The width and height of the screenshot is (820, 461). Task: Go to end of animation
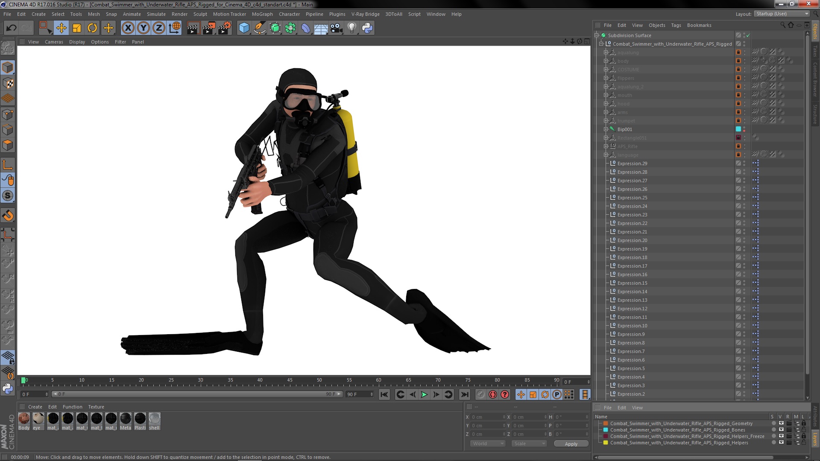(465, 395)
